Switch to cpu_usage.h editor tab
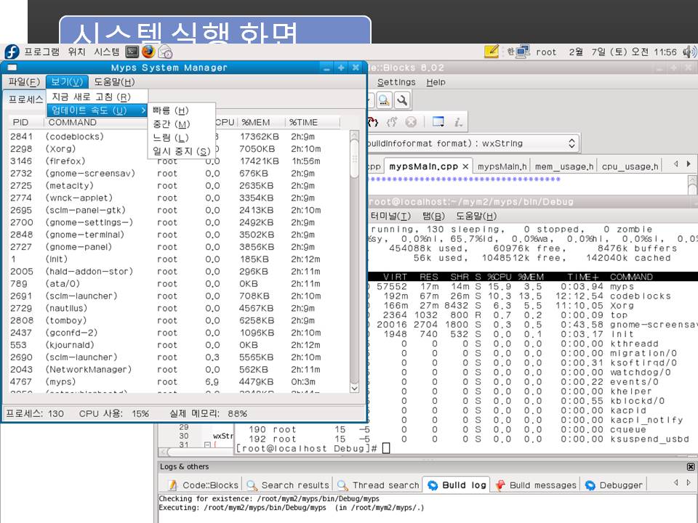The height and width of the screenshot is (523, 698). coord(630,167)
